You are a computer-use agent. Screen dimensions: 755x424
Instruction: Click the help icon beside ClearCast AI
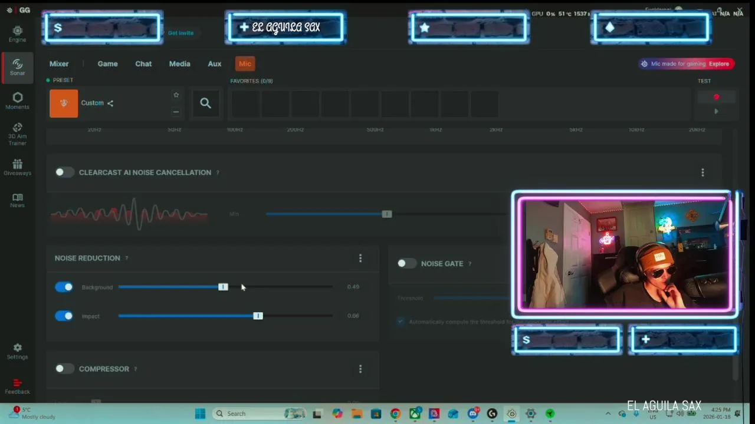coord(218,173)
